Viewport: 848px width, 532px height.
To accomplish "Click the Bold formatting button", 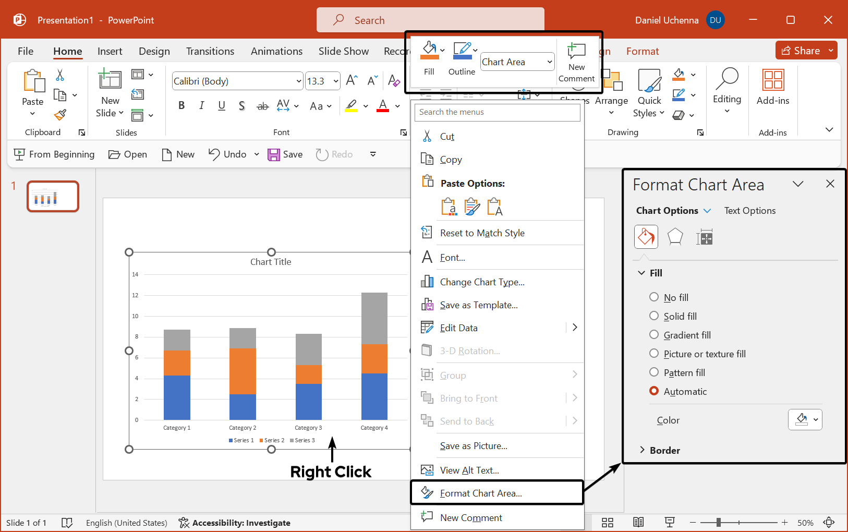I will (181, 106).
